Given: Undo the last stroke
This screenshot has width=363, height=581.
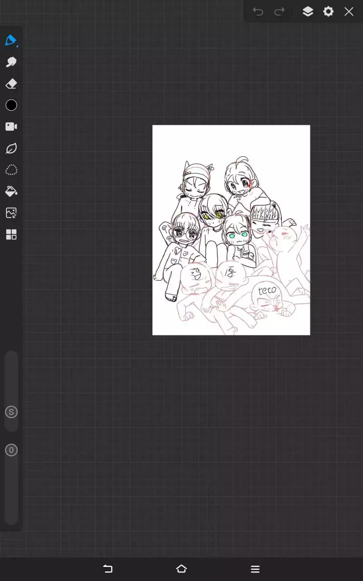Looking at the screenshot, I should tap(258, 12).
